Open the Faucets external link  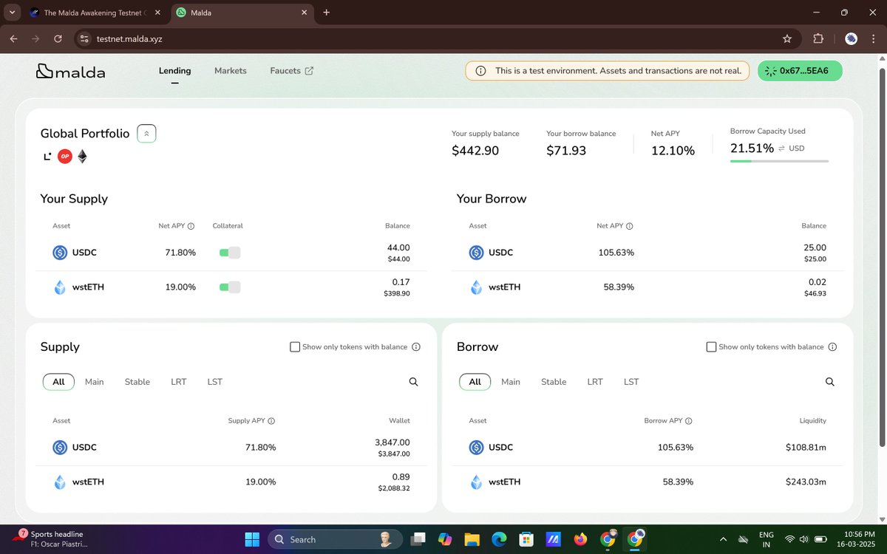pos(291,70)
